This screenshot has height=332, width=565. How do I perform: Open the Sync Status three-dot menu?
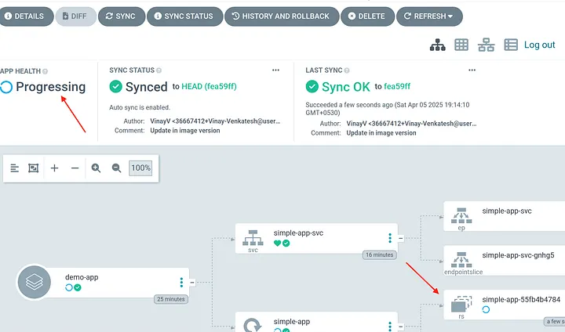tap(275, 70)
